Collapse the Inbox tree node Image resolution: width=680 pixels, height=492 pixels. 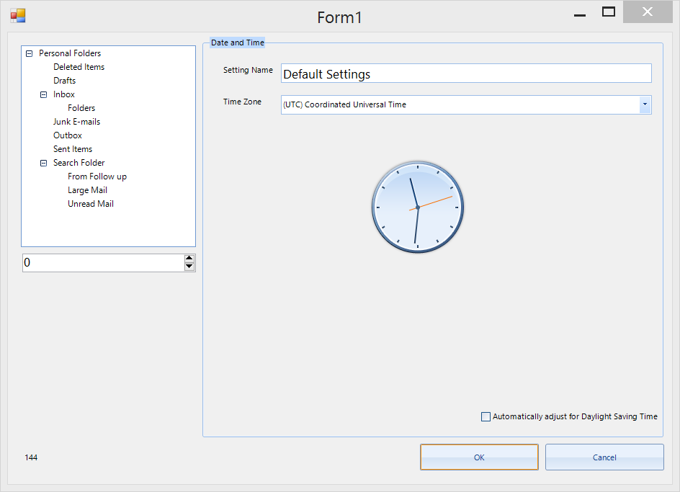click(x=43, y=94)
